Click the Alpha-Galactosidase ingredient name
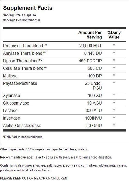 click(x=22, y=126)
